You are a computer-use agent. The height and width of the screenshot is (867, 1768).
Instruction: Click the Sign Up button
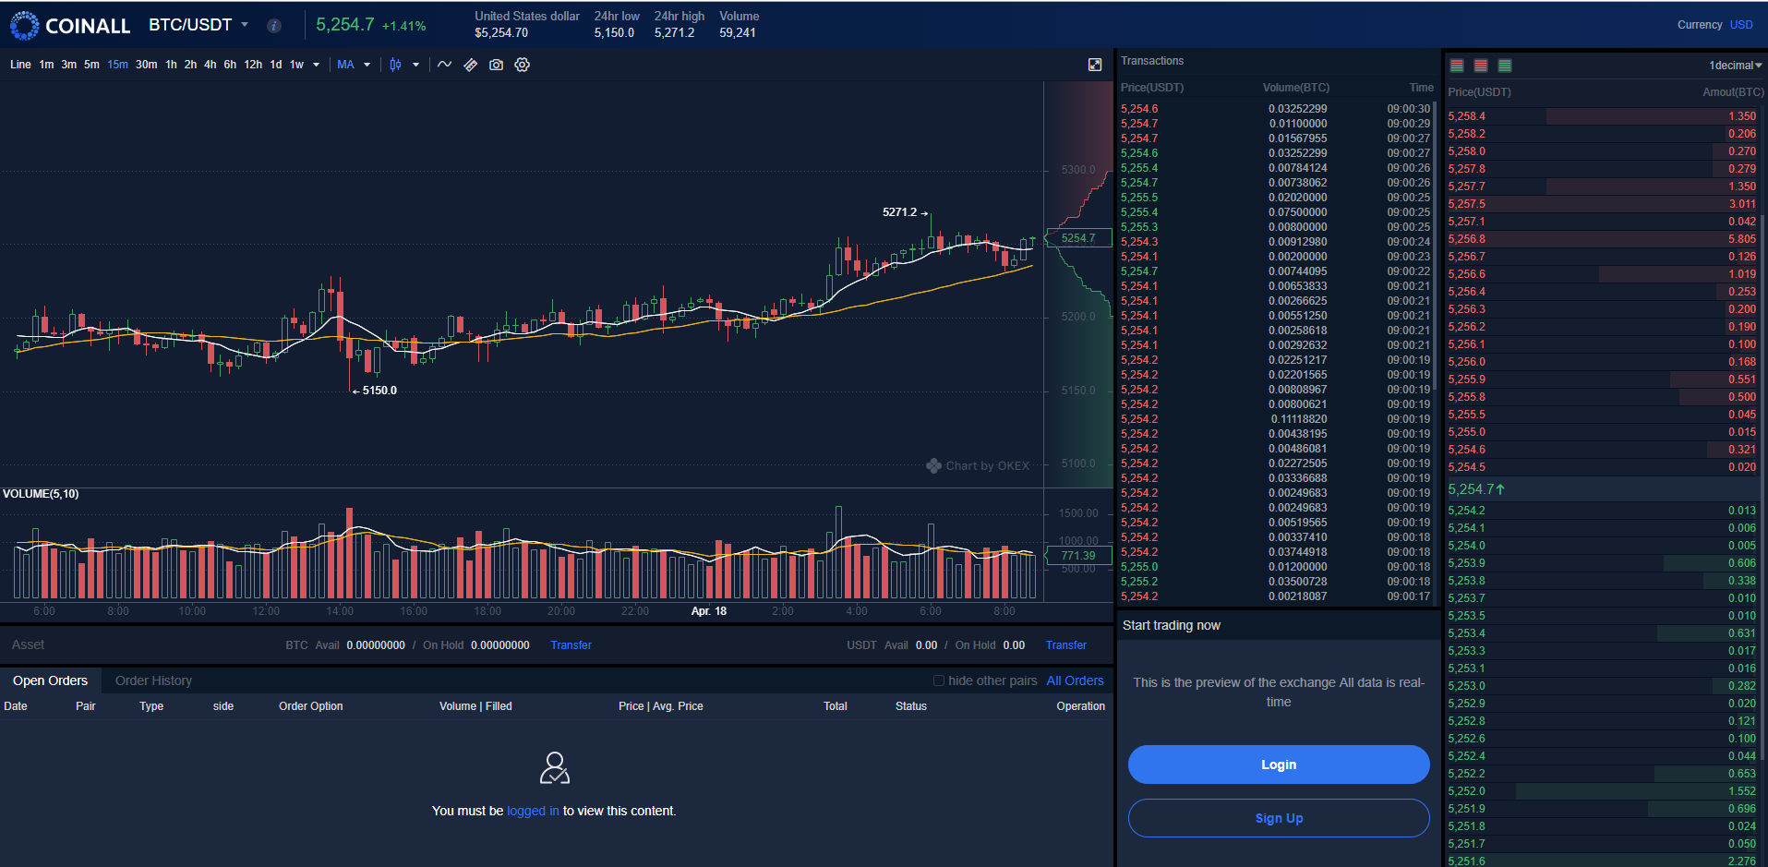click(1279, 818)
